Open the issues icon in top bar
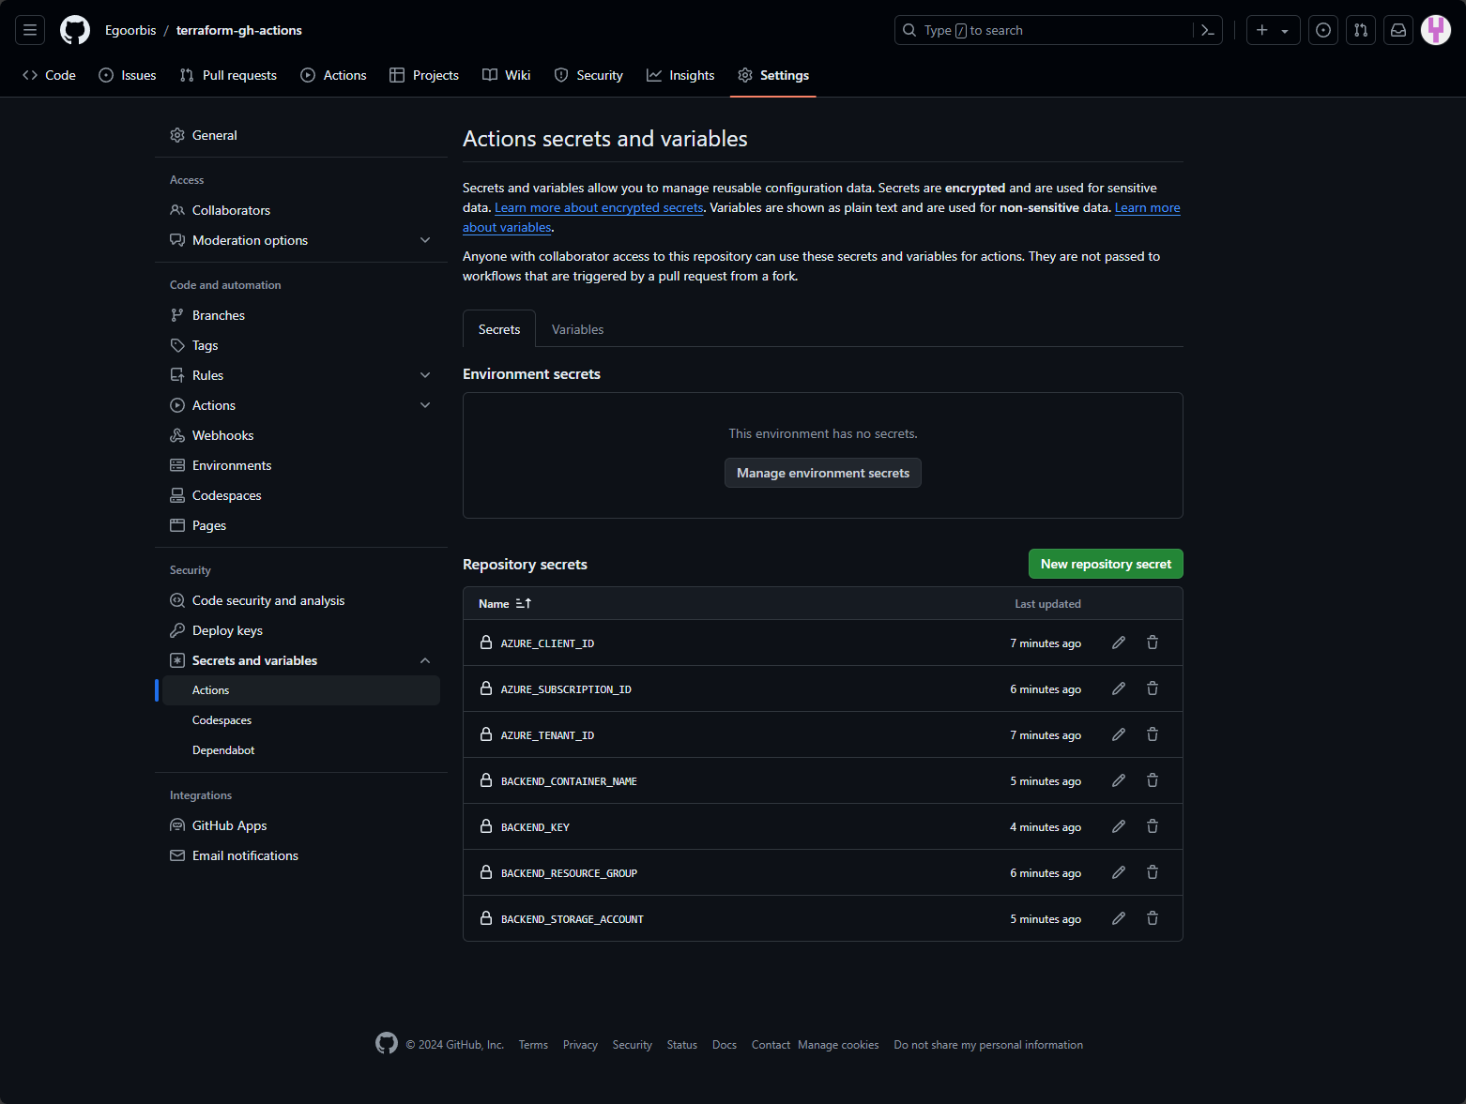Viewport: 1466px width, 1104px height. click(x=1322, y=30)
